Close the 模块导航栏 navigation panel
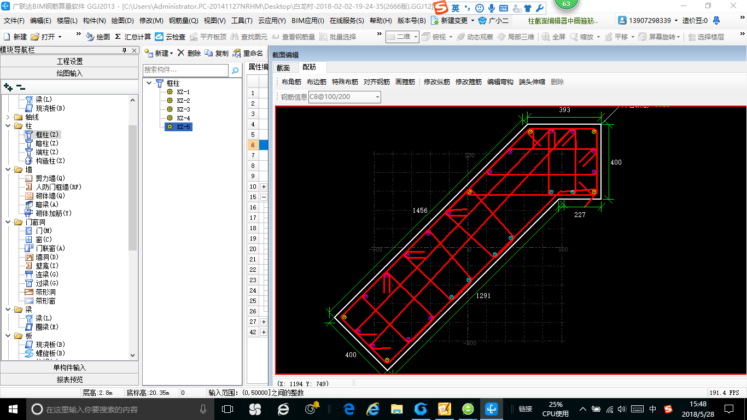Viewport: 747px width, 420px height. tap(134, 50)
